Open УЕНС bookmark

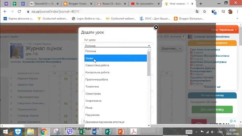(155, 19)
